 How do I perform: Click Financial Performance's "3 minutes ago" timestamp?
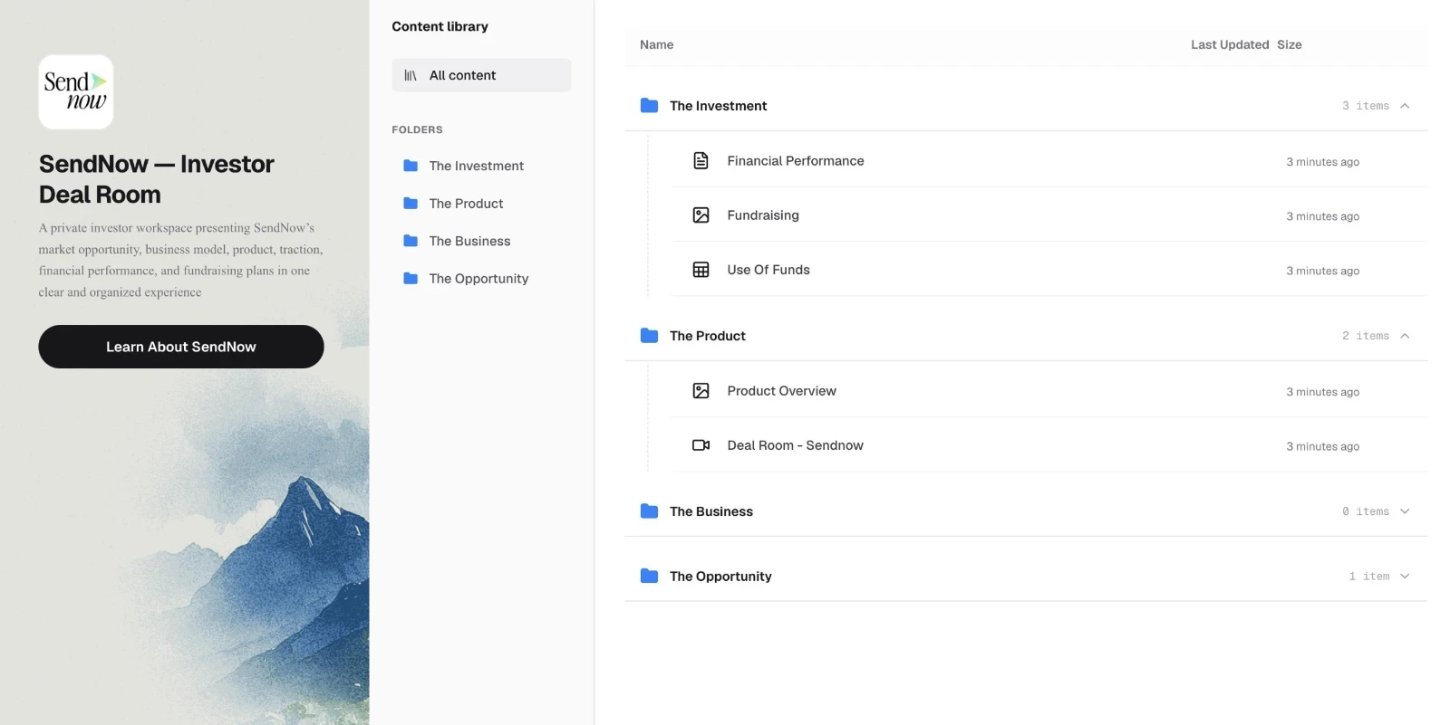click(x=1323, y=162)
